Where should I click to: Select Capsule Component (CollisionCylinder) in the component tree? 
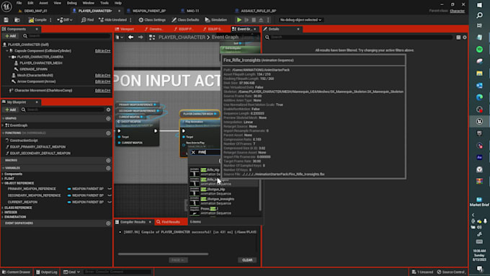coord(43,50)
